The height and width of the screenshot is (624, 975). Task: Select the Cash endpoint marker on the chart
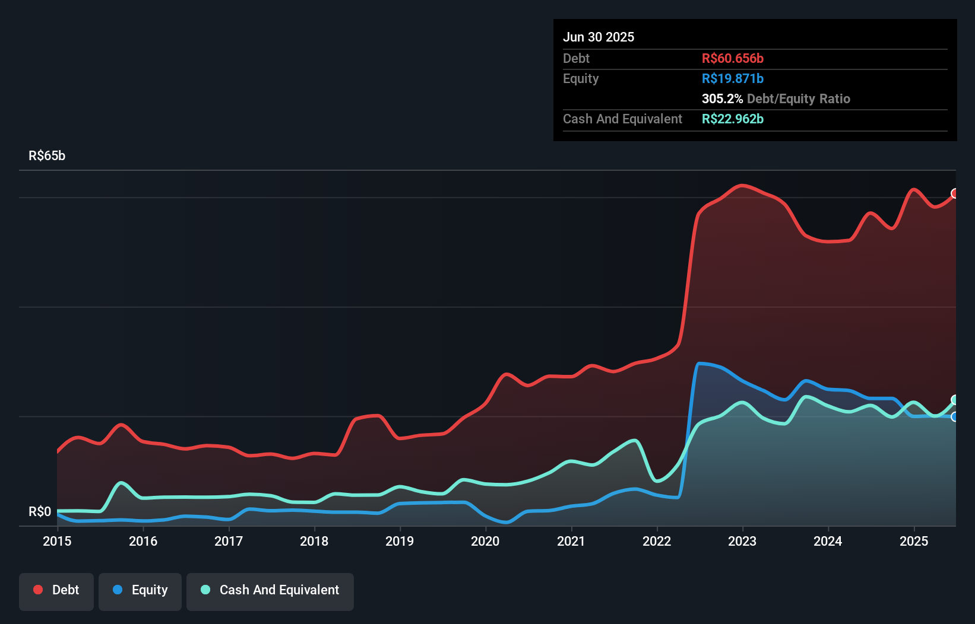pyautogui.click(x=954, y=399)
